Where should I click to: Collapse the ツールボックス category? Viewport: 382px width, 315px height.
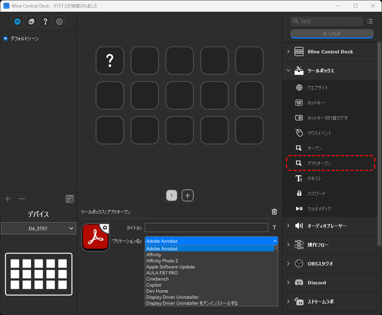pos(288,70)
